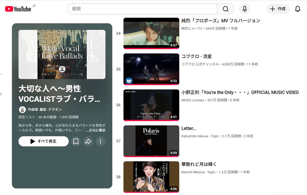The height and width of the screenshot is (195, 307).
Task: Click index number 36 in list
Action: pyautogui.click(x=118, y=105)
